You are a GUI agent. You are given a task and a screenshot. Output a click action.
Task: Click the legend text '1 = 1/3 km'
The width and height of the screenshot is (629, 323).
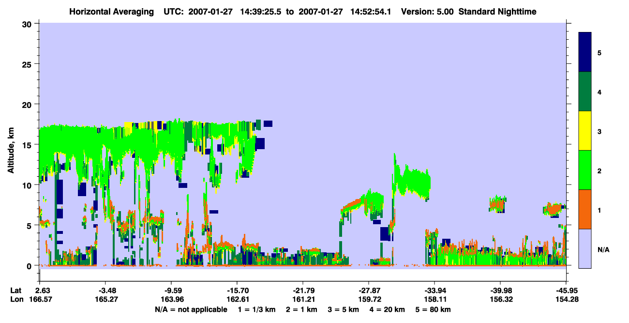(x=256, y=309)
